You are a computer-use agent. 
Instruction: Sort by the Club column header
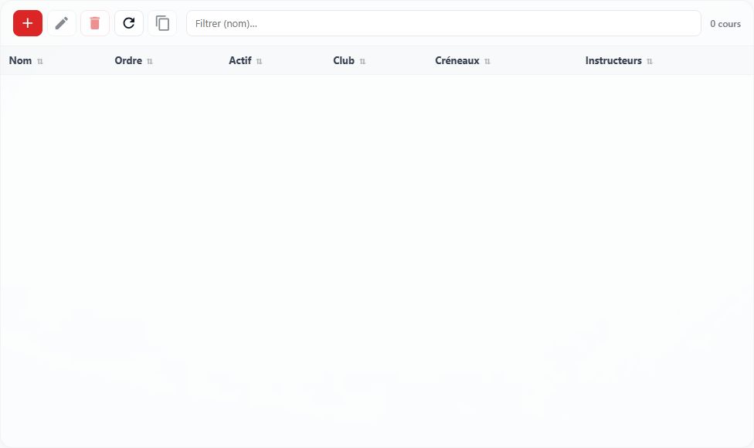(x=344, y=60)
